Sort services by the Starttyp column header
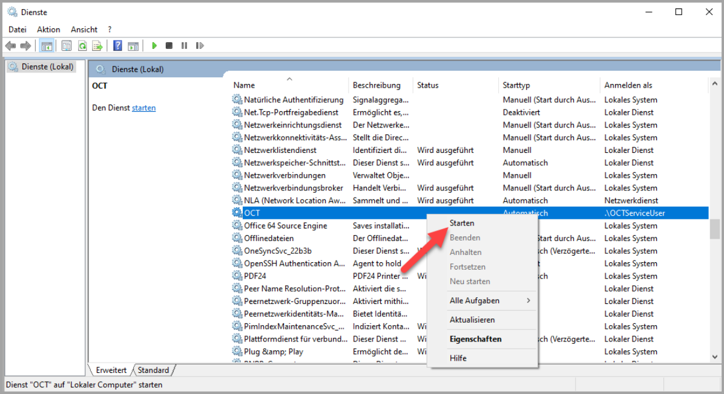Screen dimensions: 724x394 click(516, 85)
